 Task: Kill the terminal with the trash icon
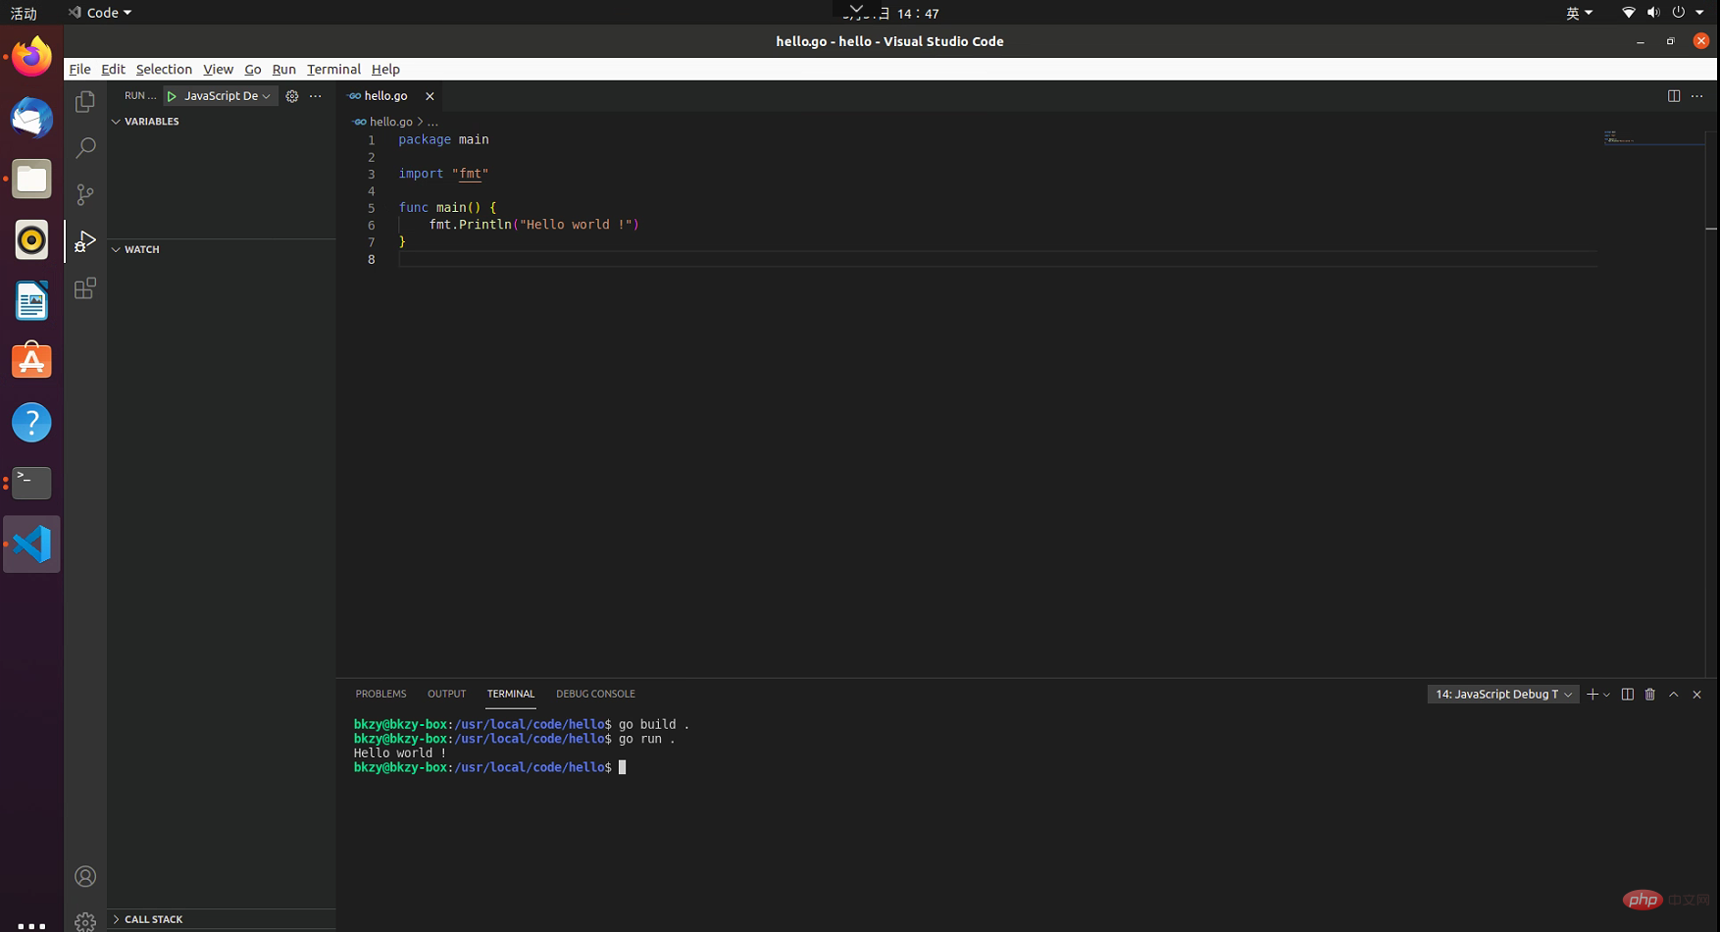coord(1650,695)
